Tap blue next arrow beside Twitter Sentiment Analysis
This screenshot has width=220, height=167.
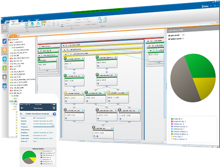point(54,114)
